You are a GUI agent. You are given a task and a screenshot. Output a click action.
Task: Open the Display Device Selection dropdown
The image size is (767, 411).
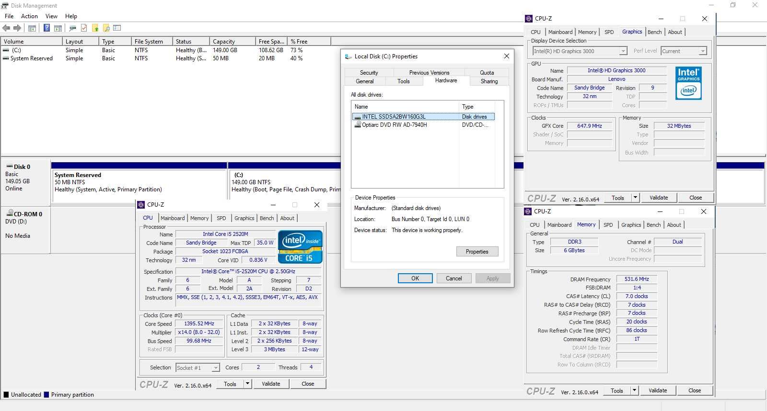(623, 51)
